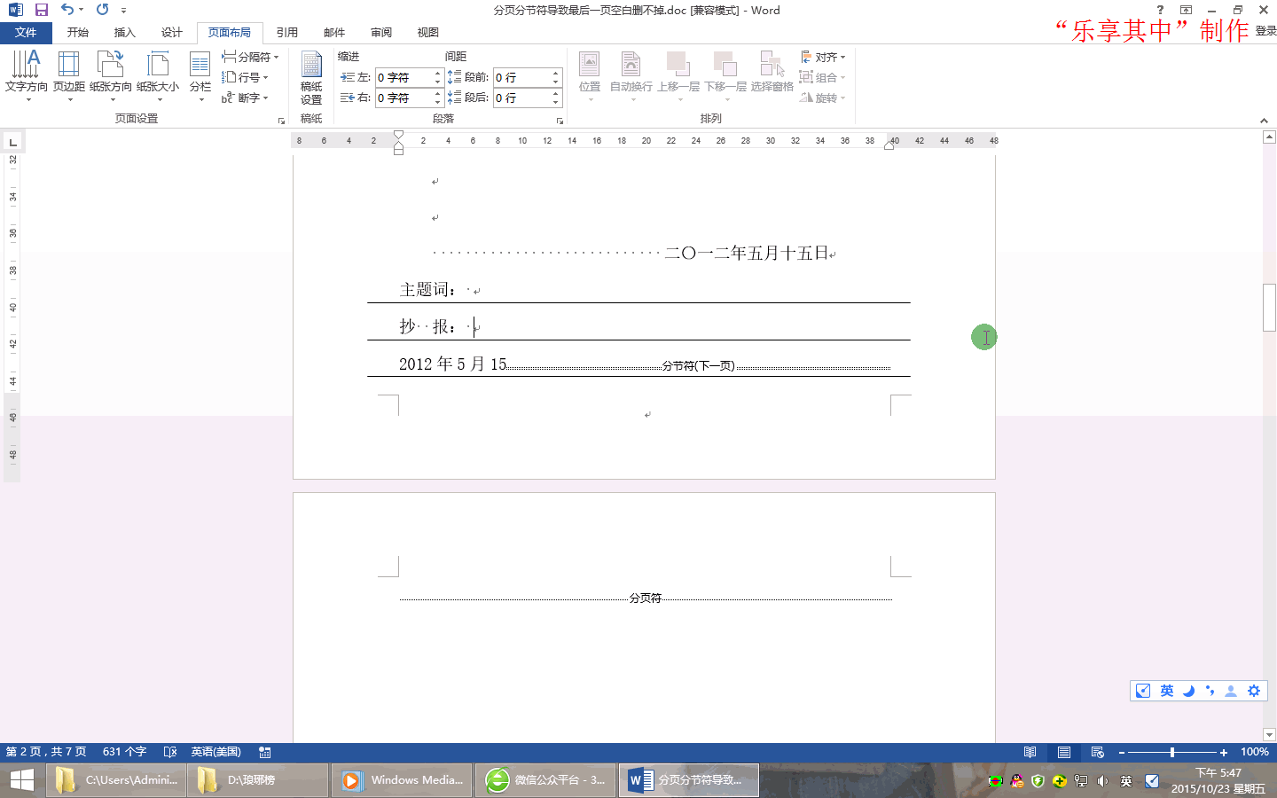Open the 分隔符 (breaks) dropdown
Screen dimensions: 1277x798
click(x=247, y=55)
